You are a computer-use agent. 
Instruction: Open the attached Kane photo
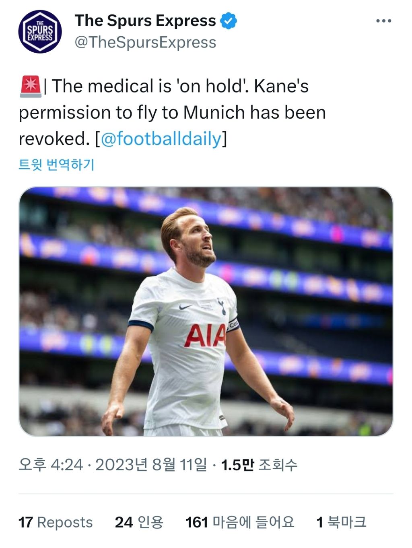[x=206, y=311]
